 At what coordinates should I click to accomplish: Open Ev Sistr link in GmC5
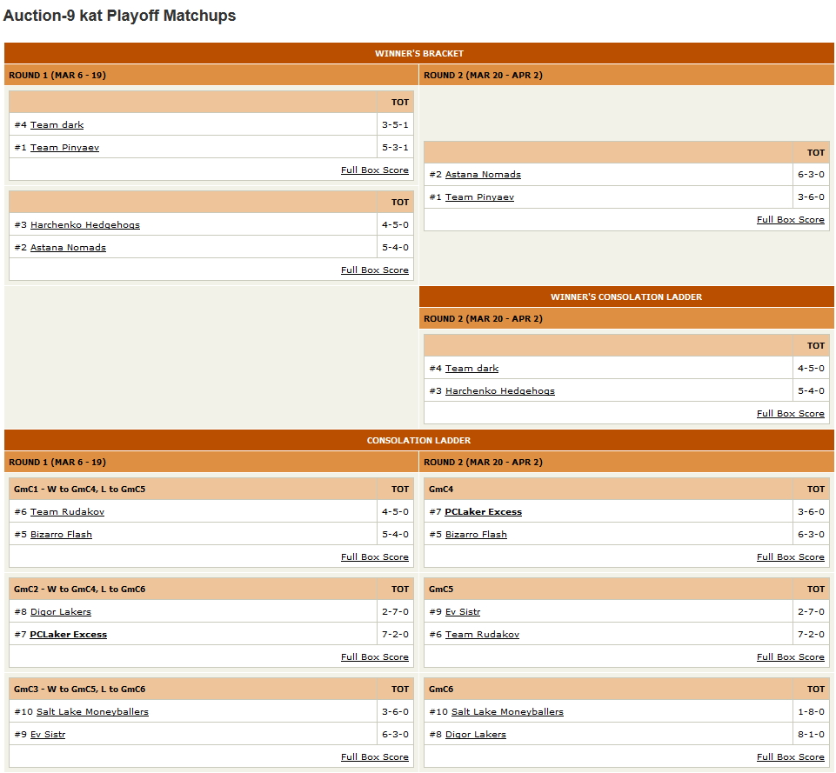pyautogui.click(x=463, y=611)
